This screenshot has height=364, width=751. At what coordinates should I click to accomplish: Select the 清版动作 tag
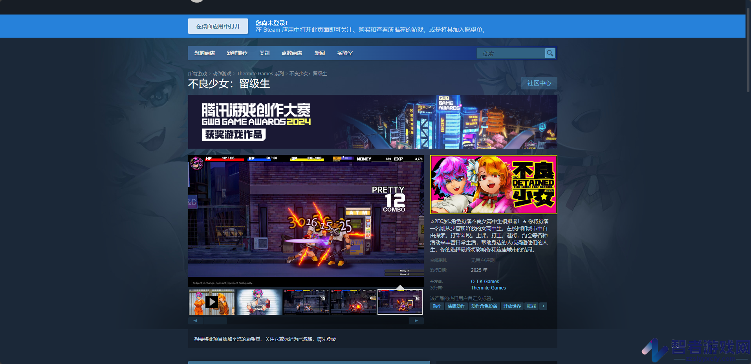pos(456,306)
